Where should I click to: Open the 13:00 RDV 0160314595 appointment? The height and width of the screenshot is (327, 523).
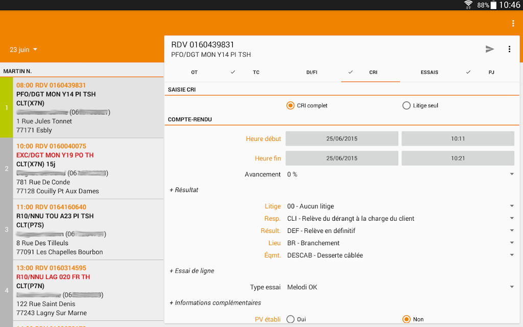(82, 290)
